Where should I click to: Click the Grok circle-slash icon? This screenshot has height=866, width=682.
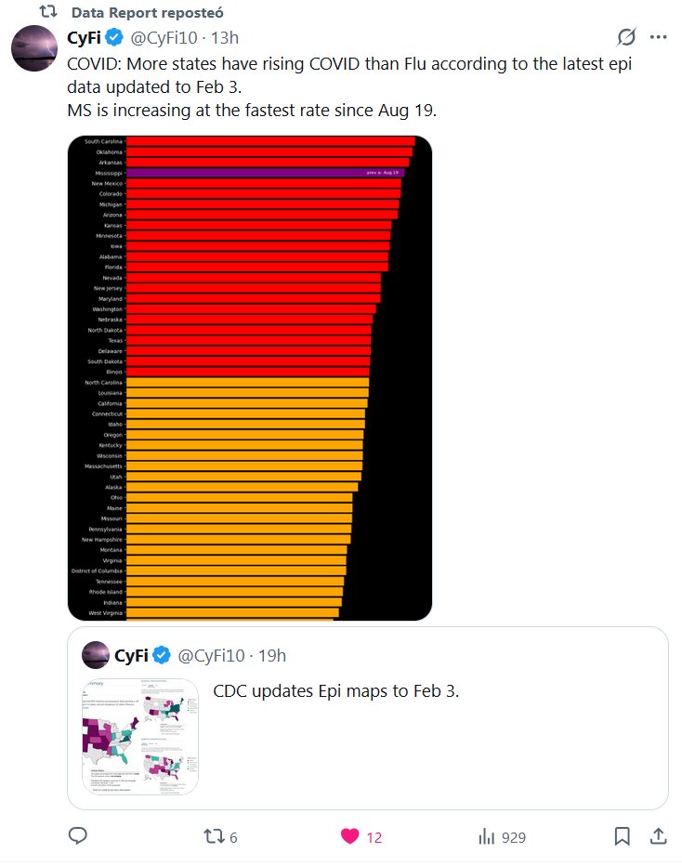click(626, 38)
